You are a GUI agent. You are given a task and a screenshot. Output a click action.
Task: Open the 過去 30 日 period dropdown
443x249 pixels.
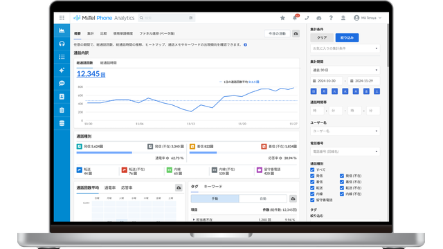click(345, 70)
